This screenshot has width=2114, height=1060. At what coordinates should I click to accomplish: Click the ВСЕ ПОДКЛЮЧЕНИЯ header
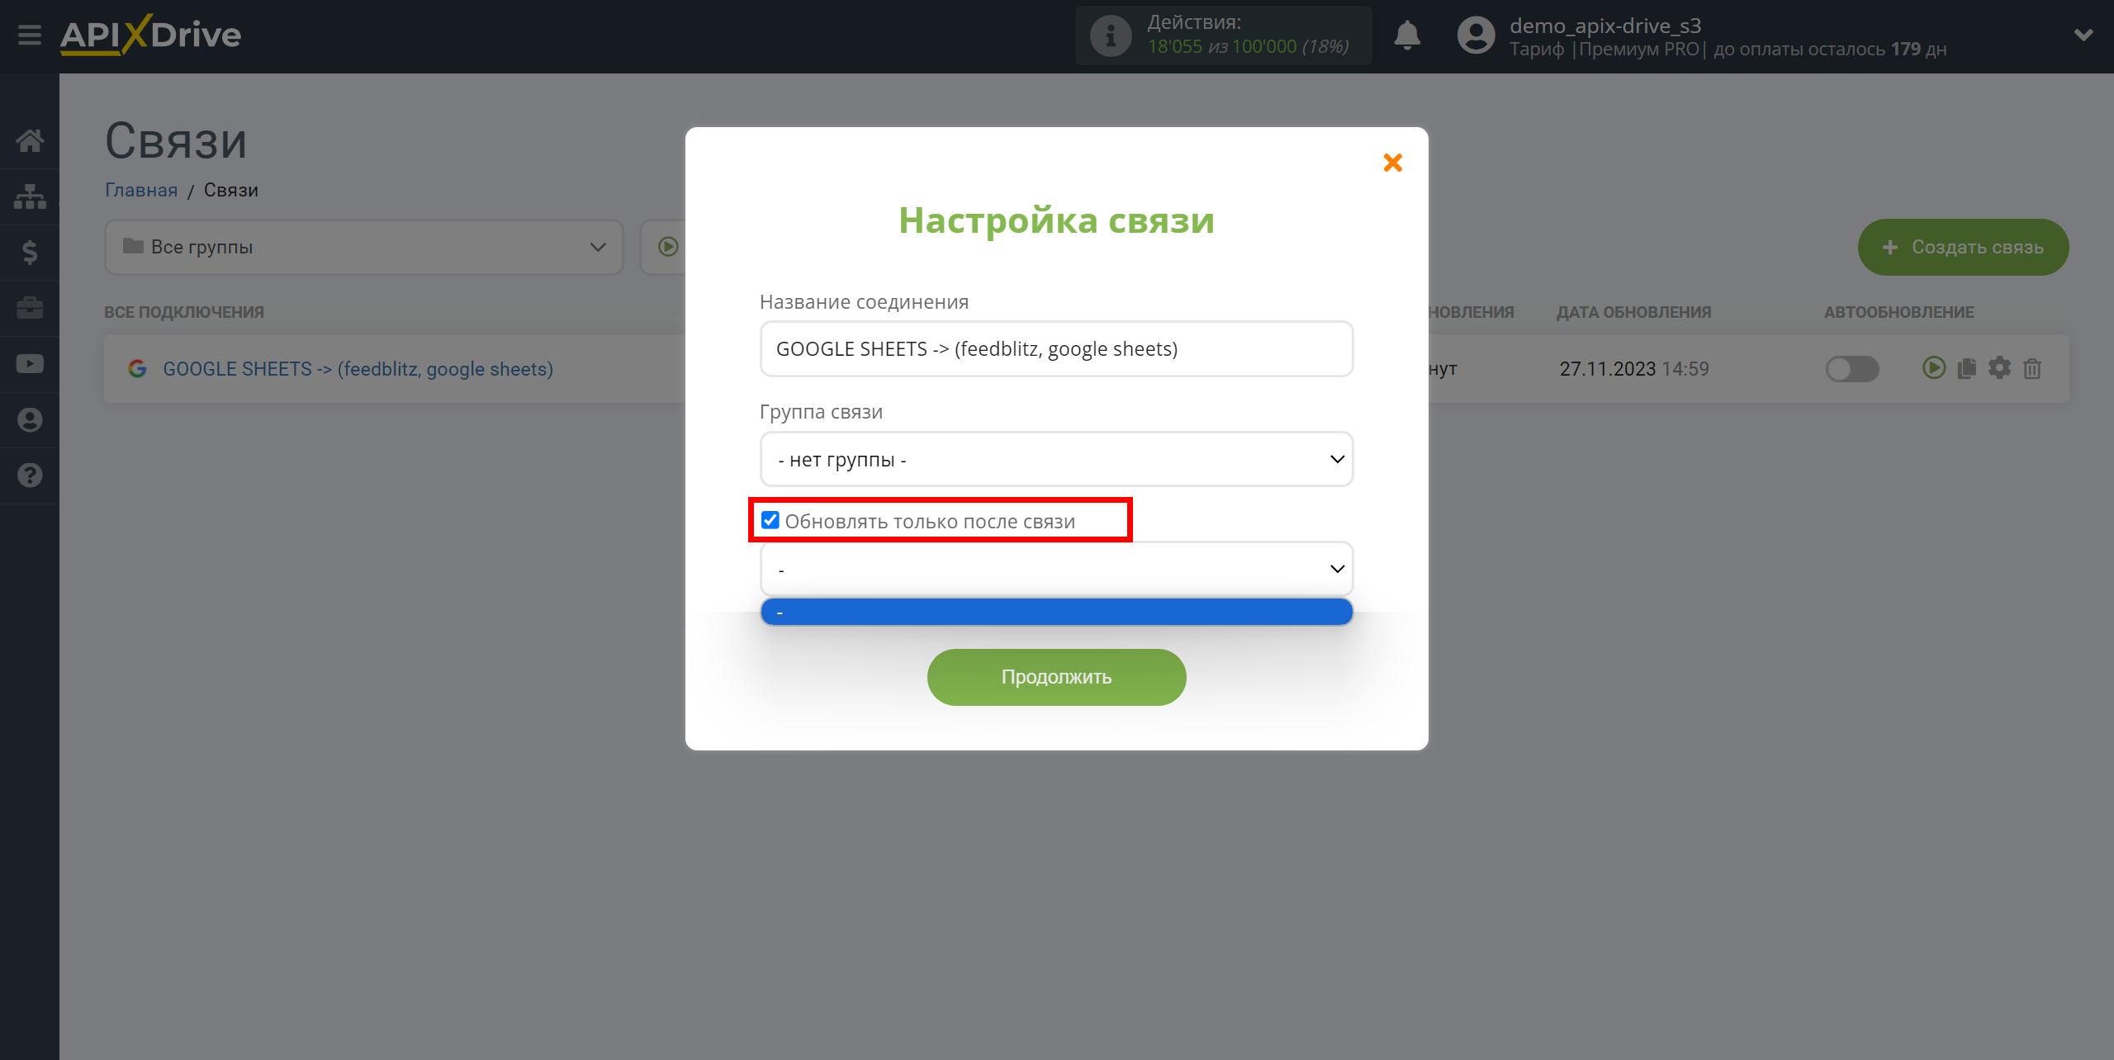pos(183,312)
